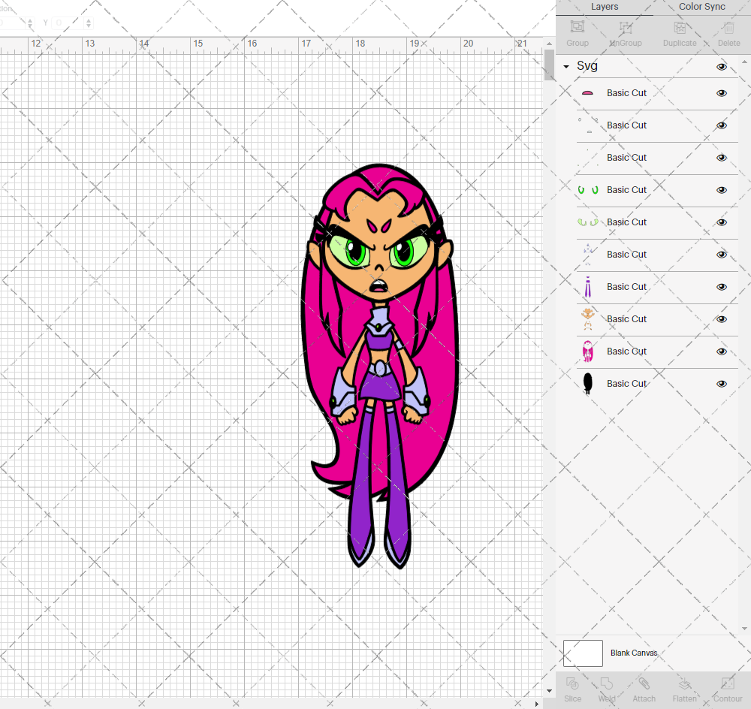Hide the pink hair Basic Cut layer
Viewport: 751px width, 709px height.
pyautogui.click(x=721, y=351)
